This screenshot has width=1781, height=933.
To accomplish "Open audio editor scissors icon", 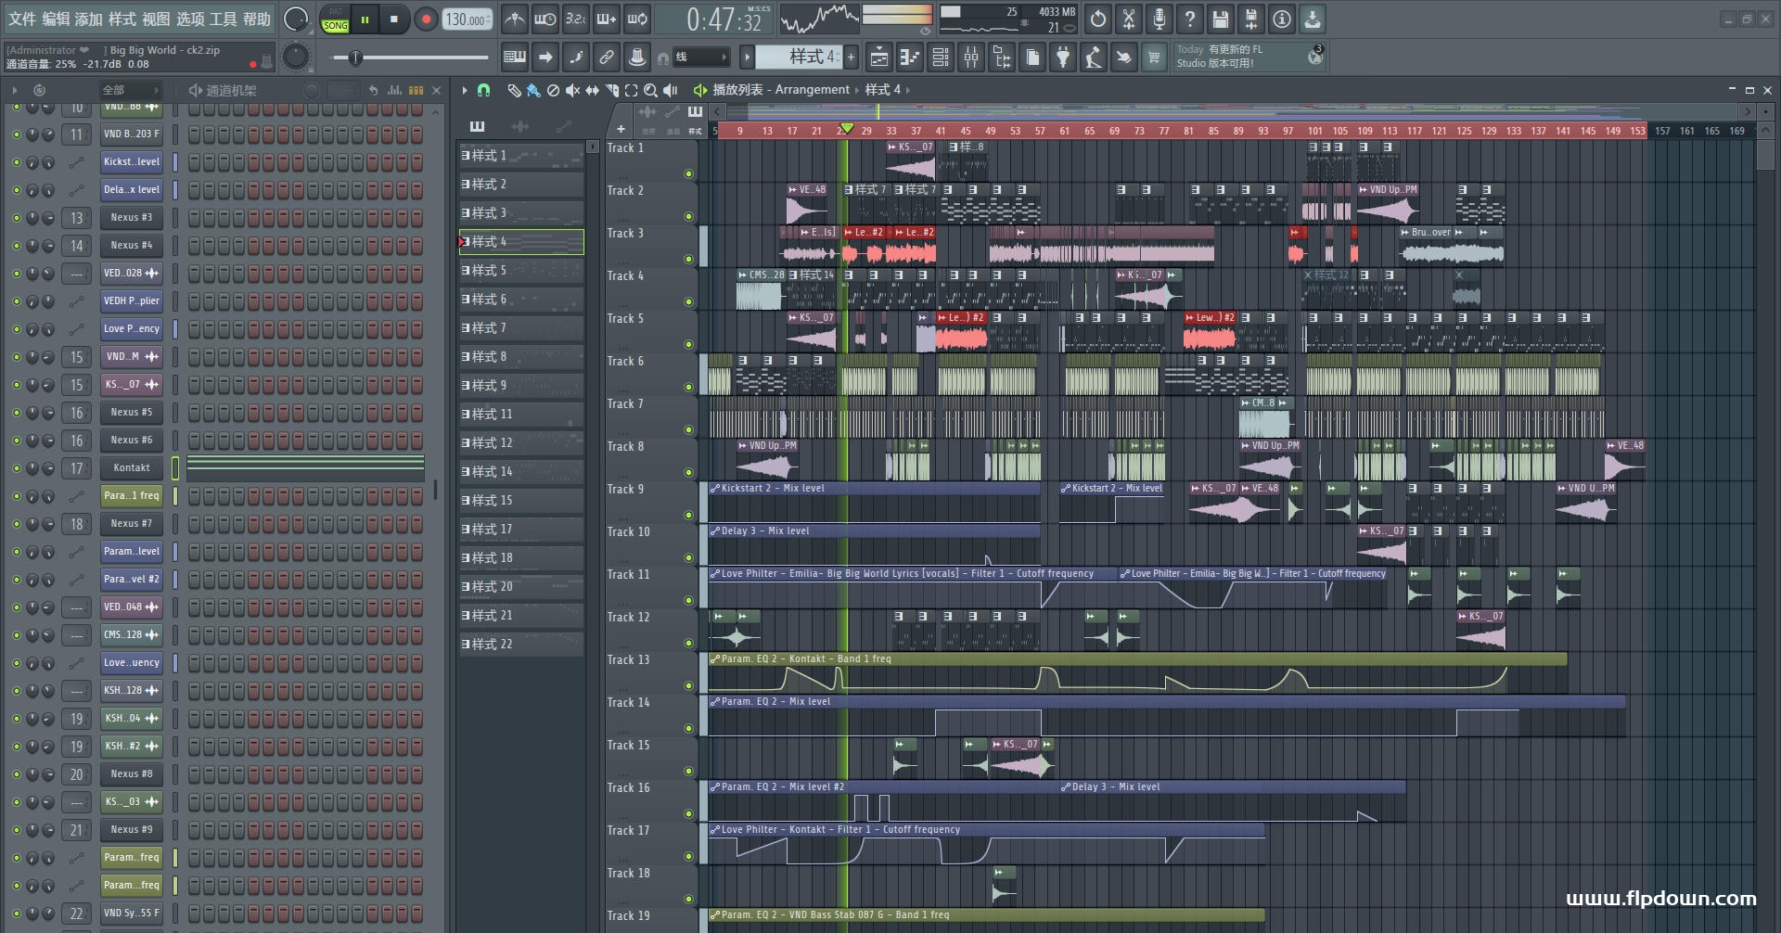I will pyautogui.click(x=1129, y=19).
